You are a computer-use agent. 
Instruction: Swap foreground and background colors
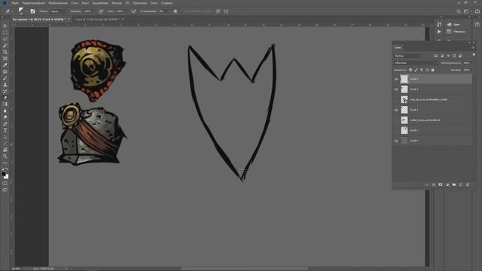point(7,169)
